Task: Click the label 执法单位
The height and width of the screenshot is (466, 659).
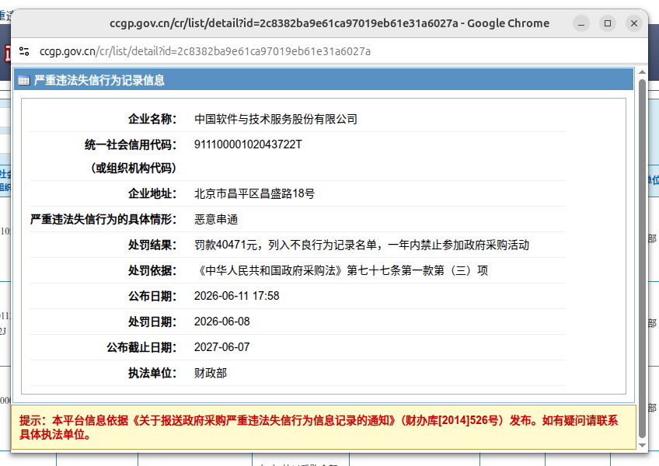Action: click(152, 373)
